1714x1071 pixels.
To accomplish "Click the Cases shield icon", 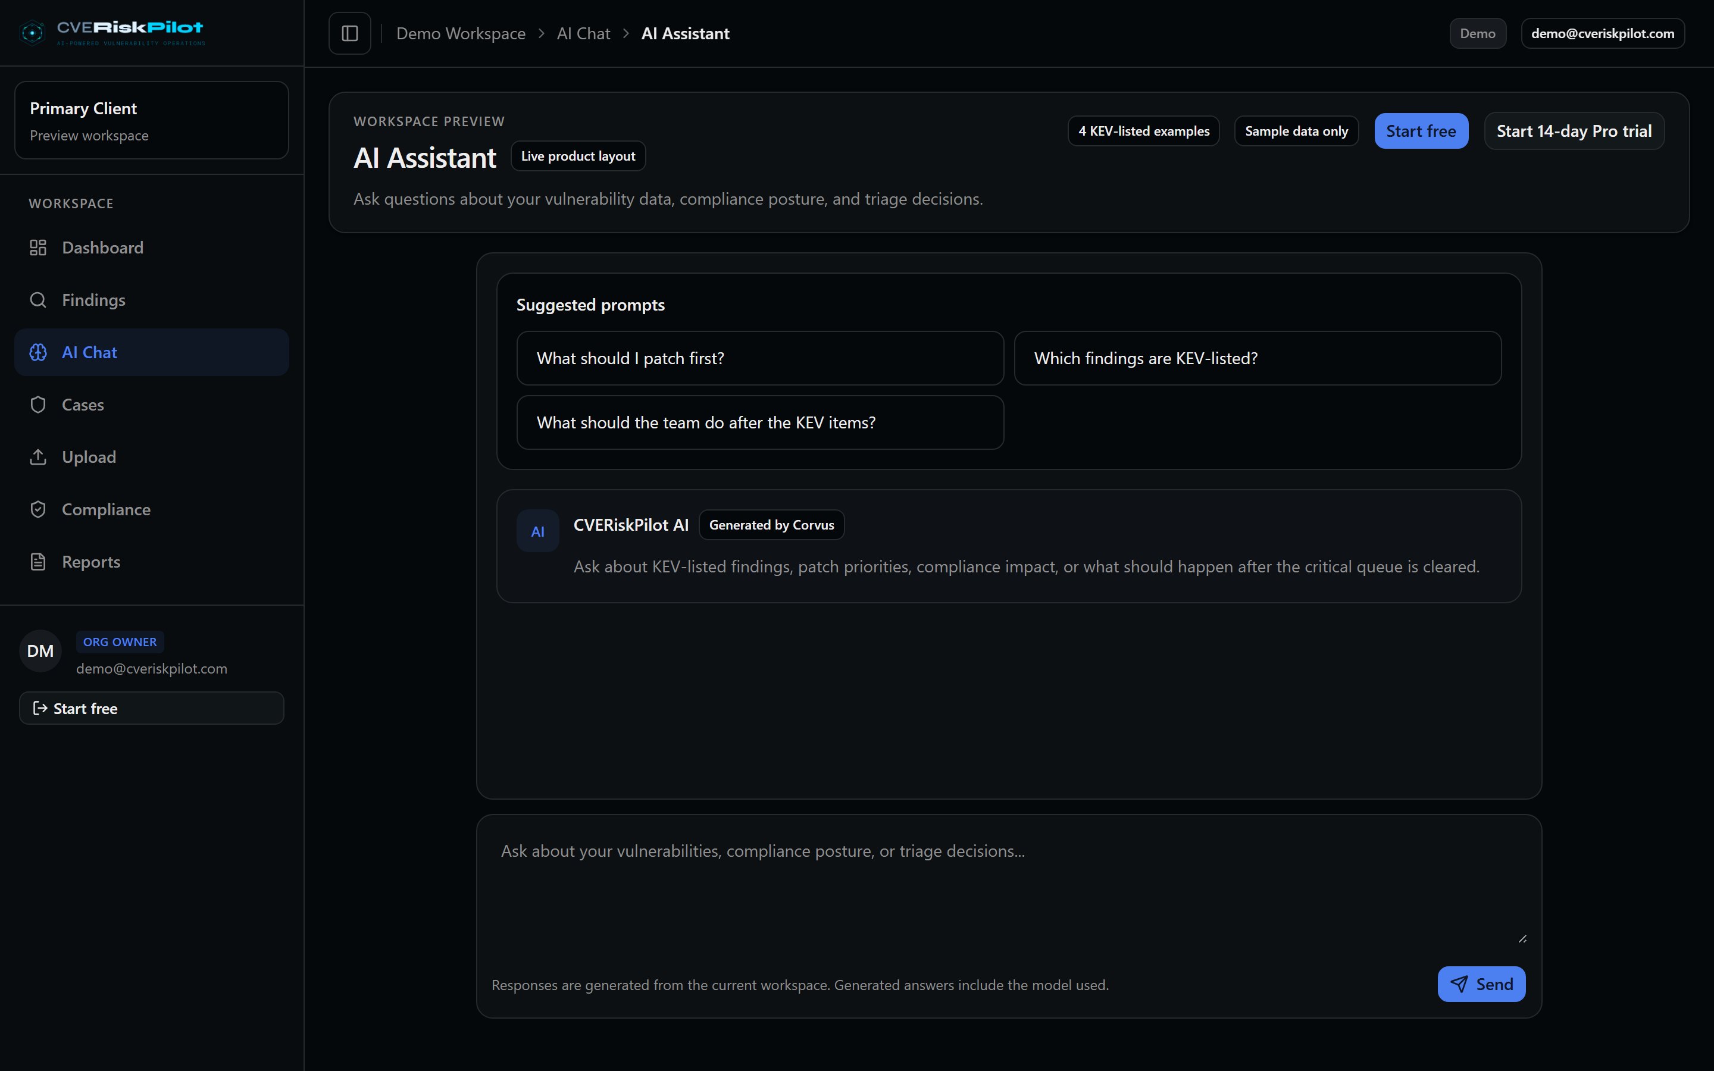I will pyautogui.click(x=38, y=405).
